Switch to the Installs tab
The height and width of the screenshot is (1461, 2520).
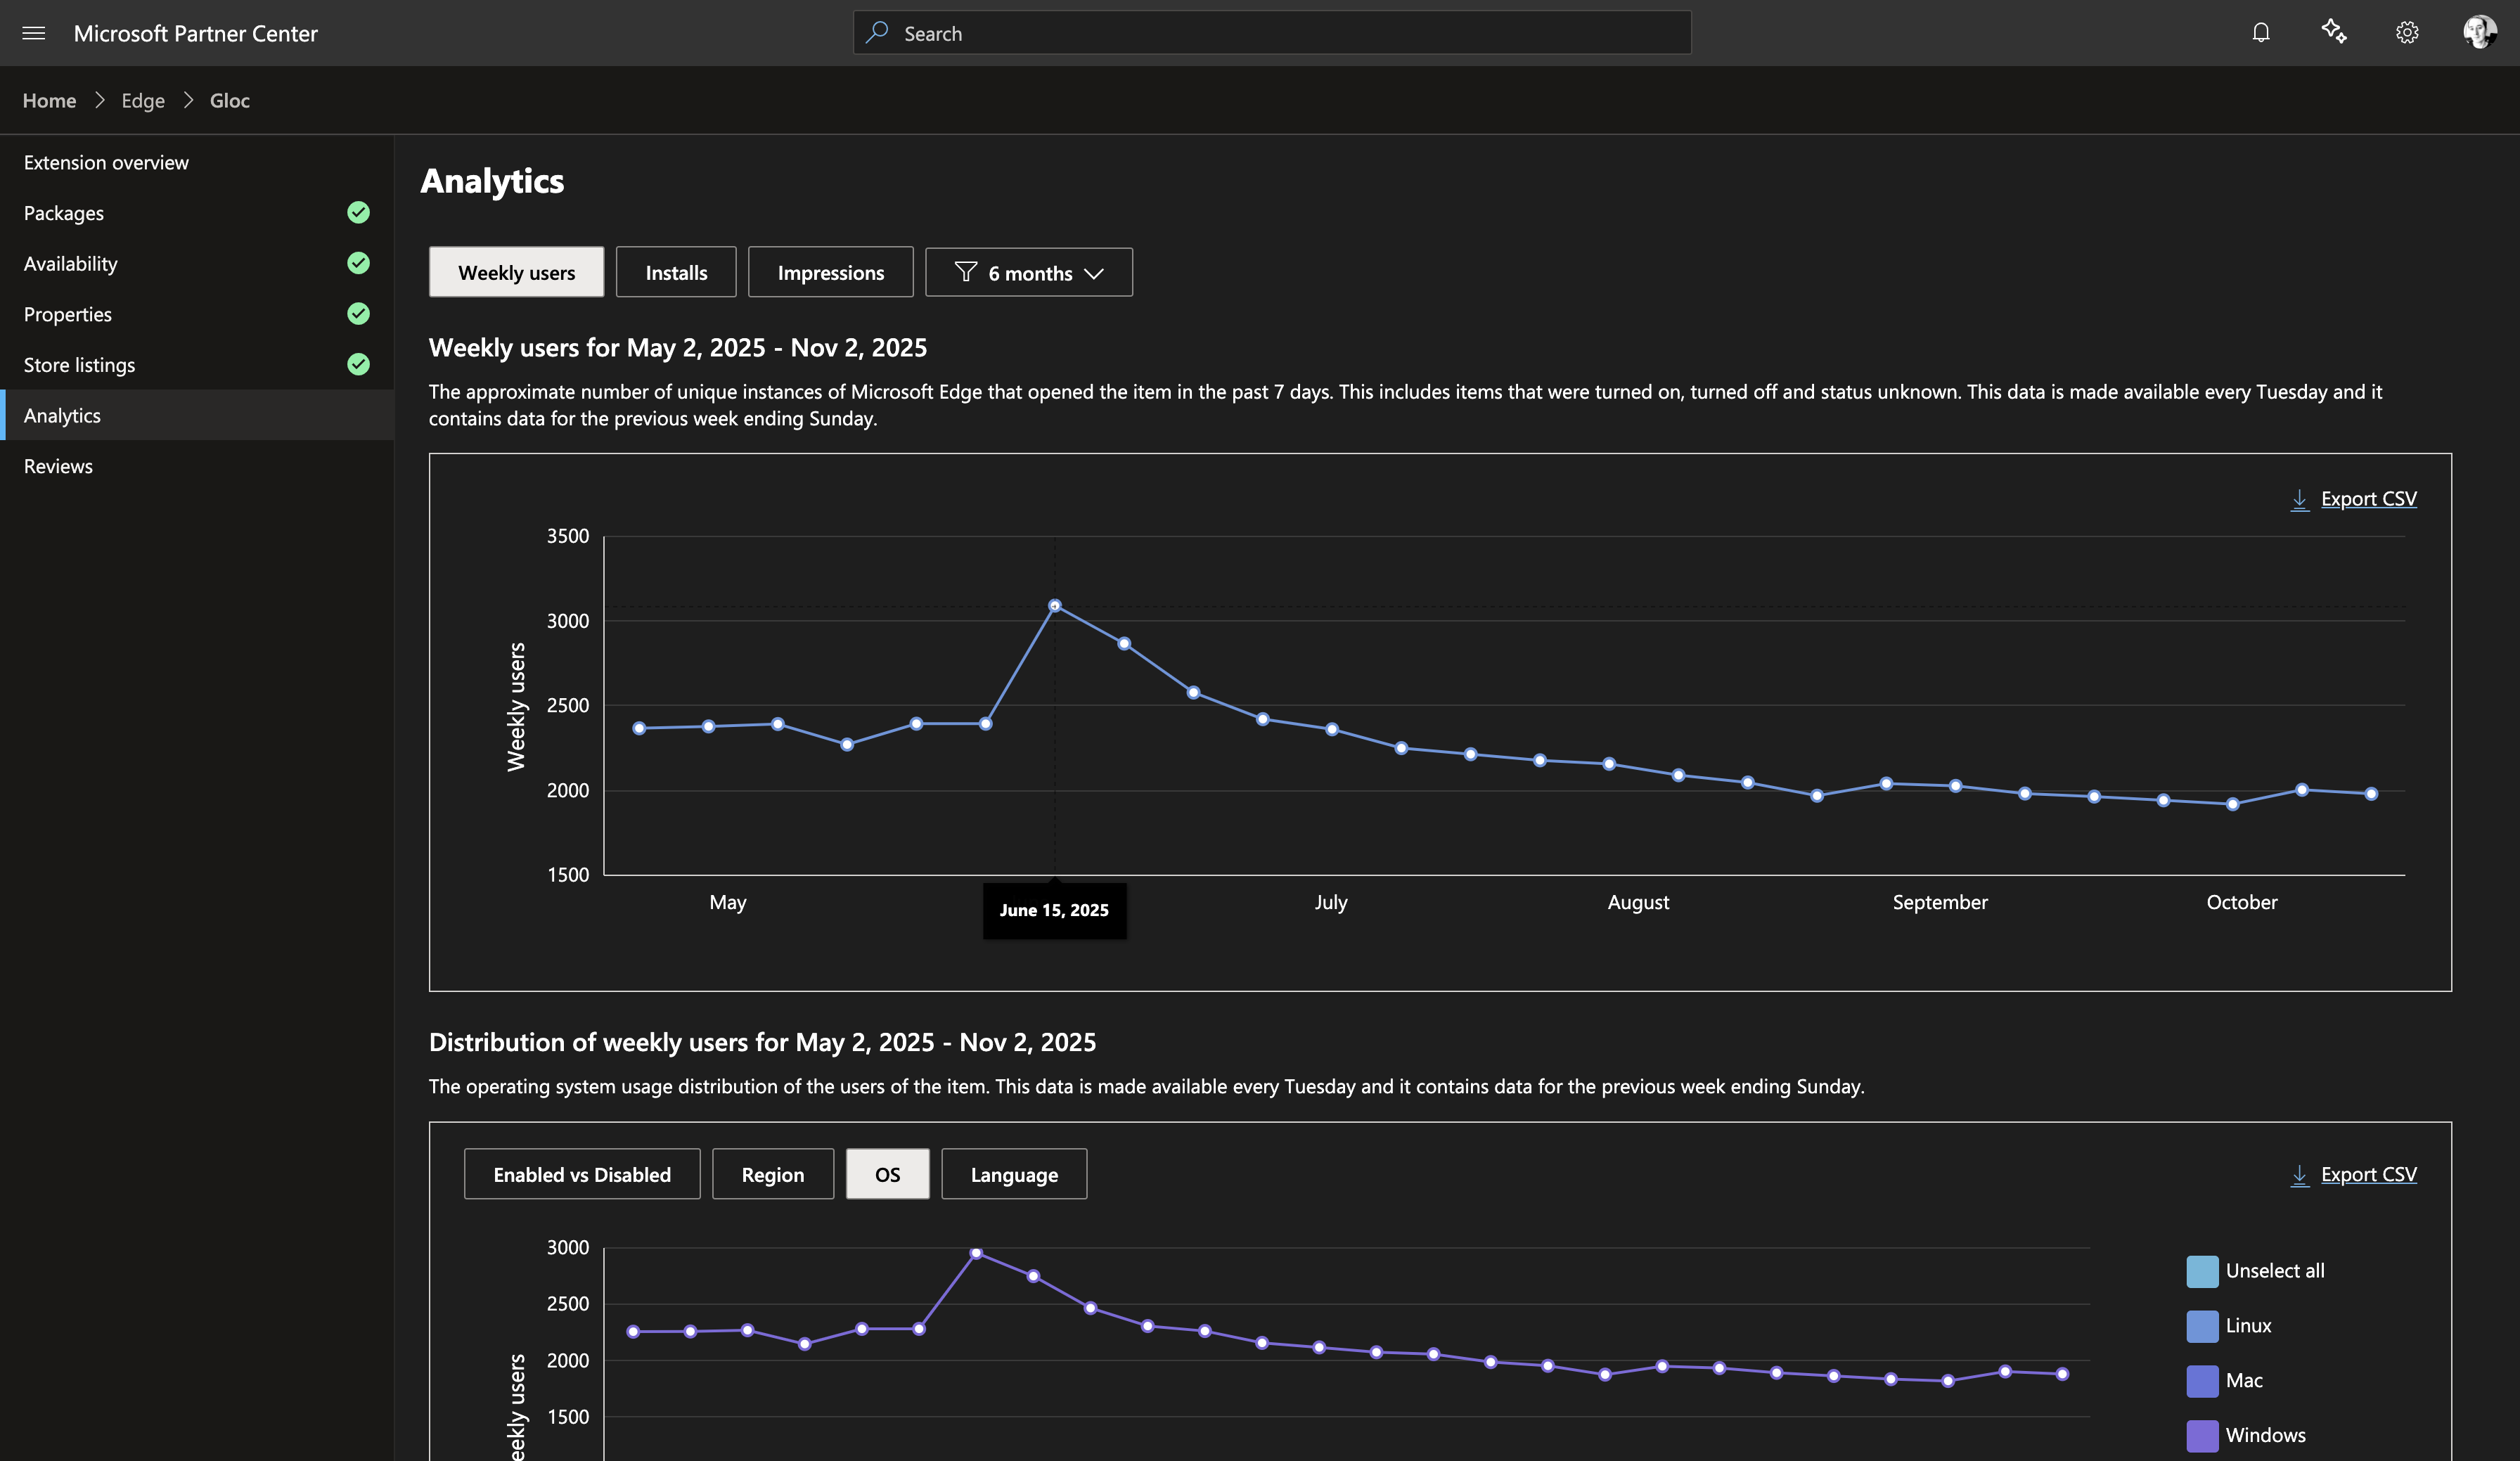click(x=676, y=273)
